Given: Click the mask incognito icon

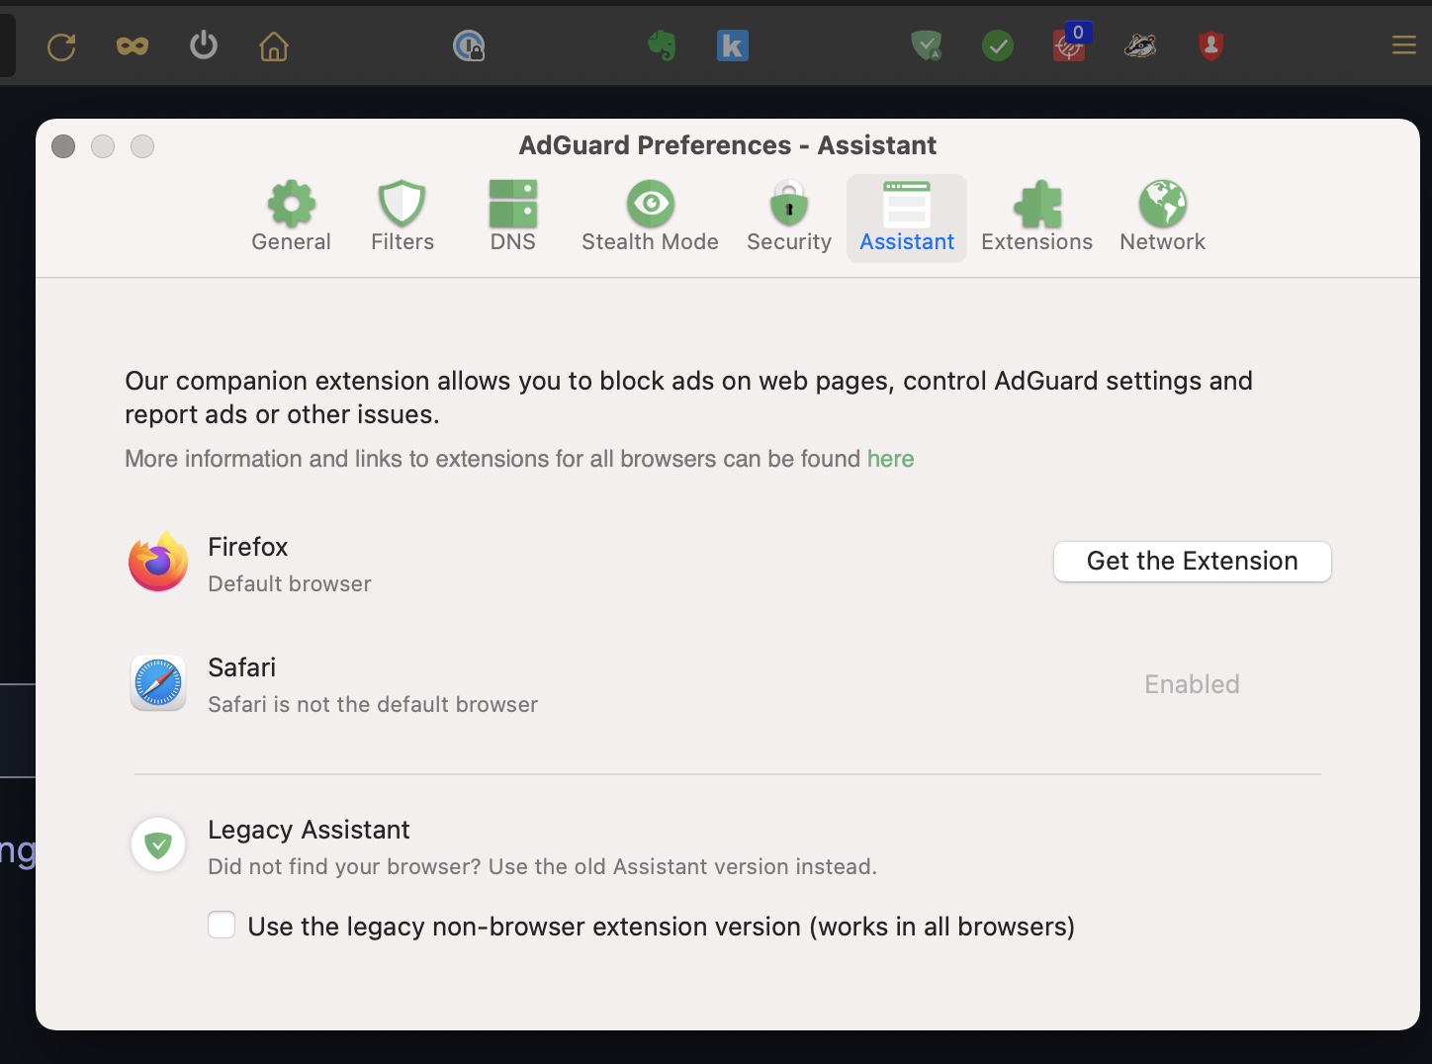Looking at the screenshot, I should pyautogui.click(x=132, y=45).
